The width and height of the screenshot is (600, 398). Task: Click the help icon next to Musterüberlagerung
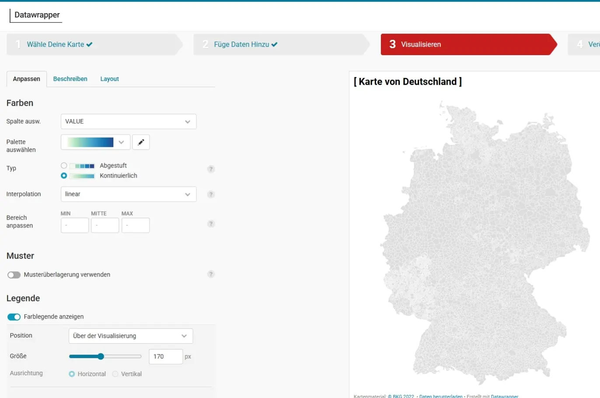click(x=211, y=274)
